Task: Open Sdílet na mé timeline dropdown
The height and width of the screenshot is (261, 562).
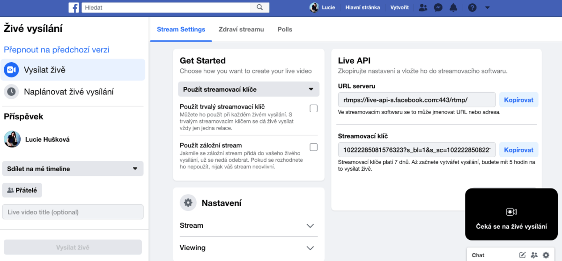Action: pyautogui.click(x=73, y=169)
